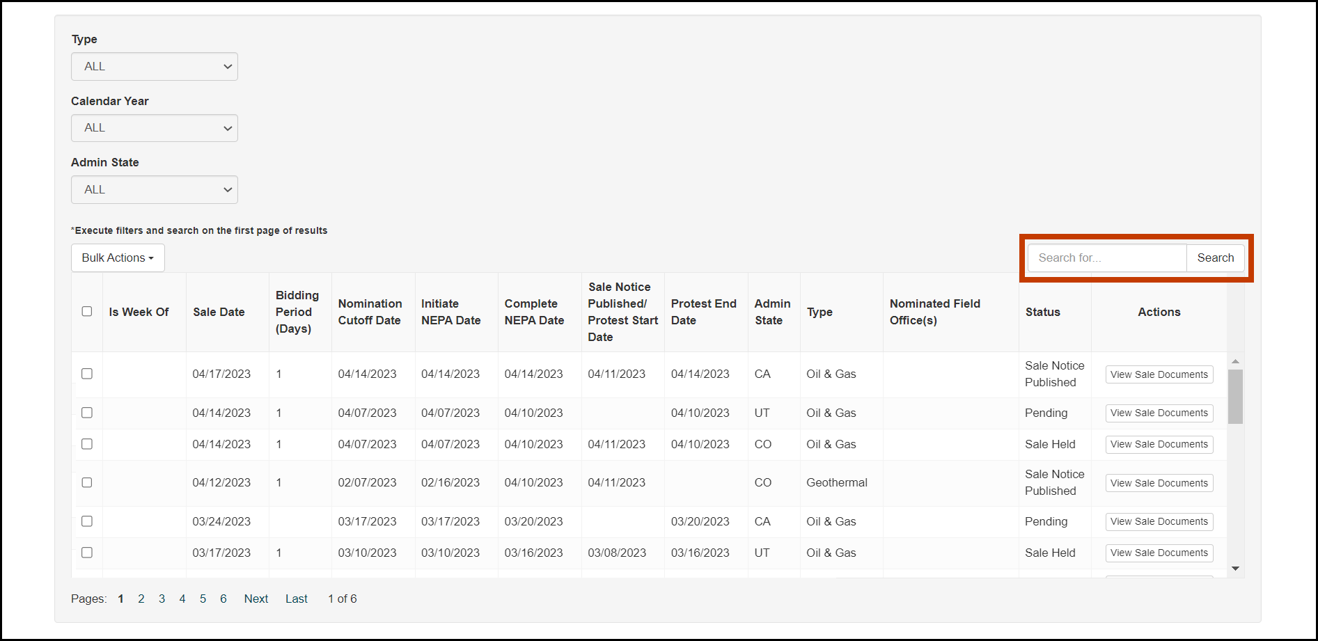The height and width of the screenshot is (641, 1318).
Task: Click View Sale Documents on the first row
Action: coord(1159,374)
